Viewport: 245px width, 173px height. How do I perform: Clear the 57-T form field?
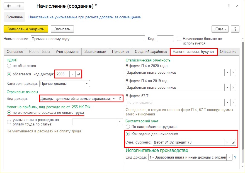tap(233, 102)
